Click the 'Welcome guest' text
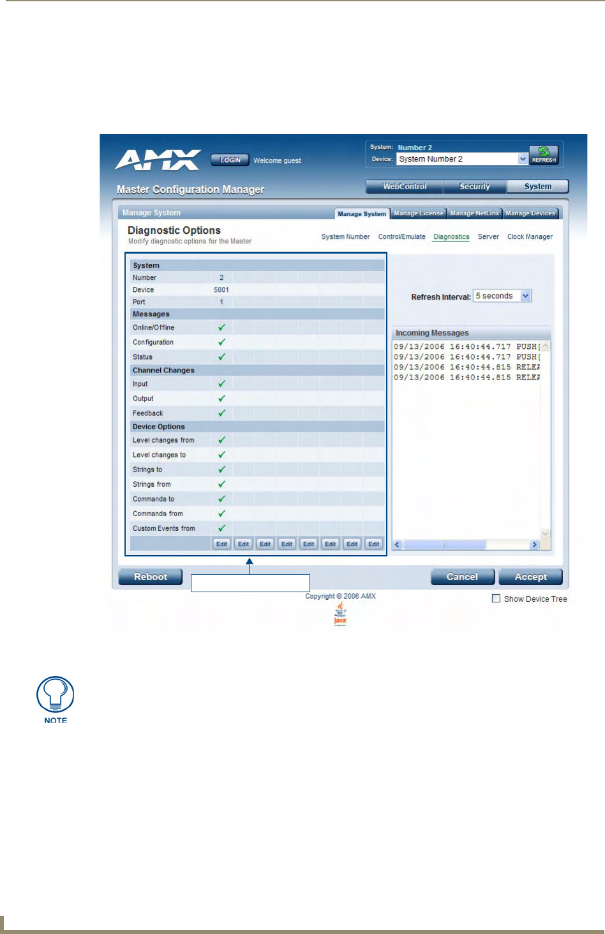Screen dimensions: 605x934 (277, 160)
